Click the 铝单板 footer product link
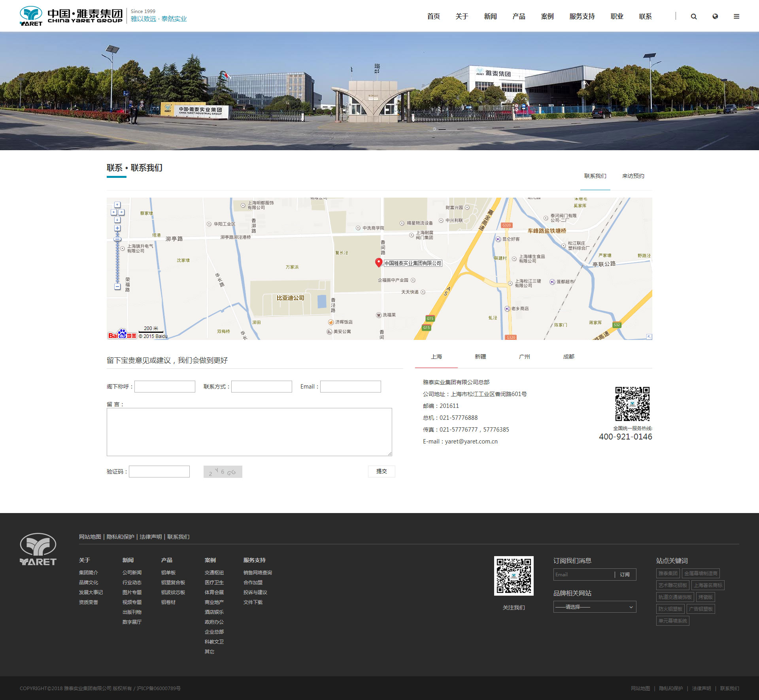The width and height of the screenshot is (759, 700). click(x=168, y=572)
